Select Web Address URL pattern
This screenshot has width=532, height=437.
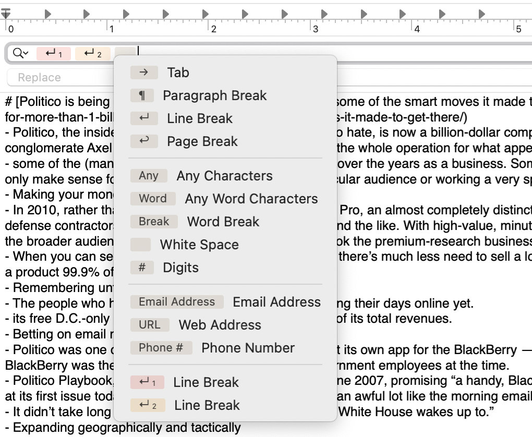click(x=220, y=325)
